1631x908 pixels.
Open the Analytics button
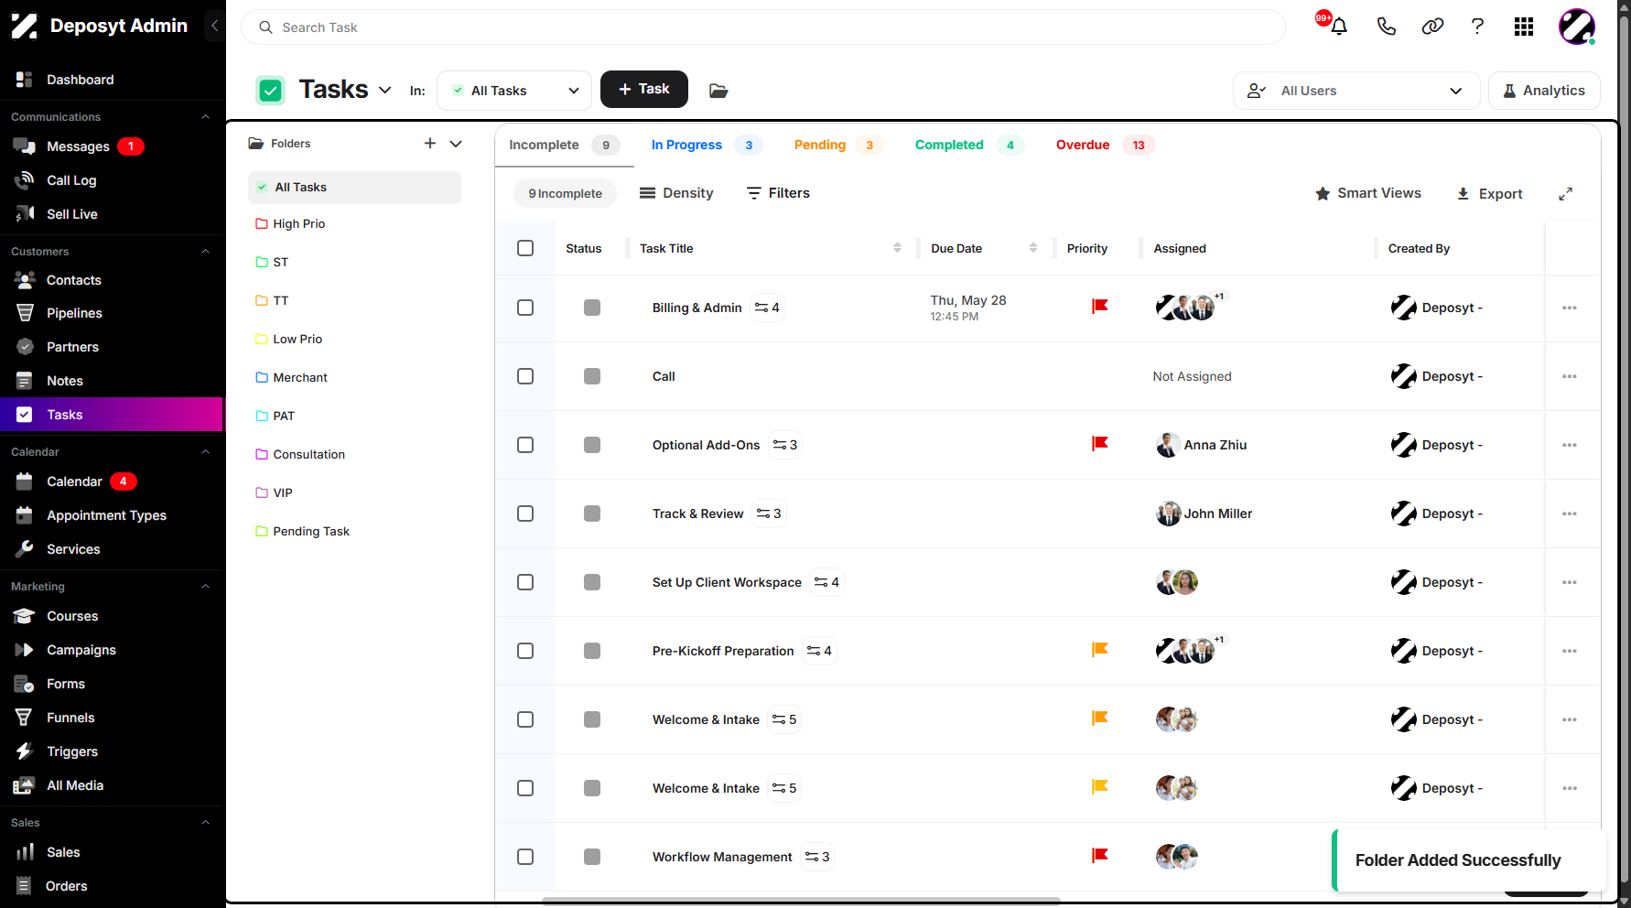[1544, 91]
